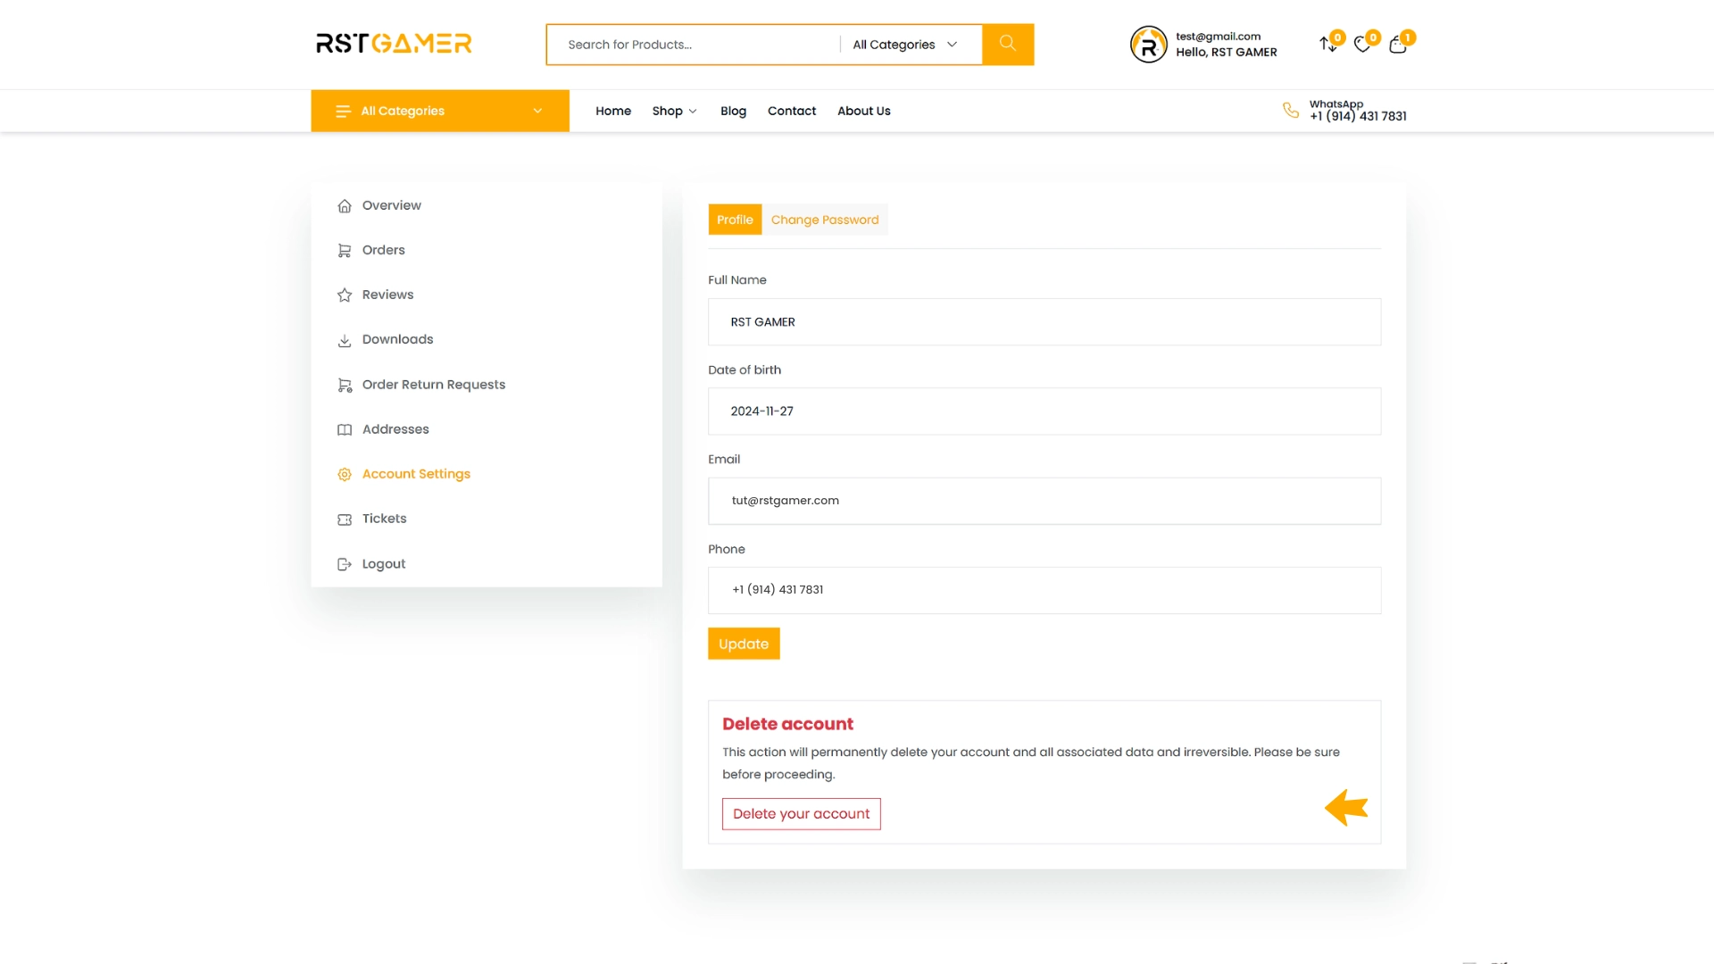Click the Reviews star icon
Viewport: 1714px width, 964px height.
(345, 295)
